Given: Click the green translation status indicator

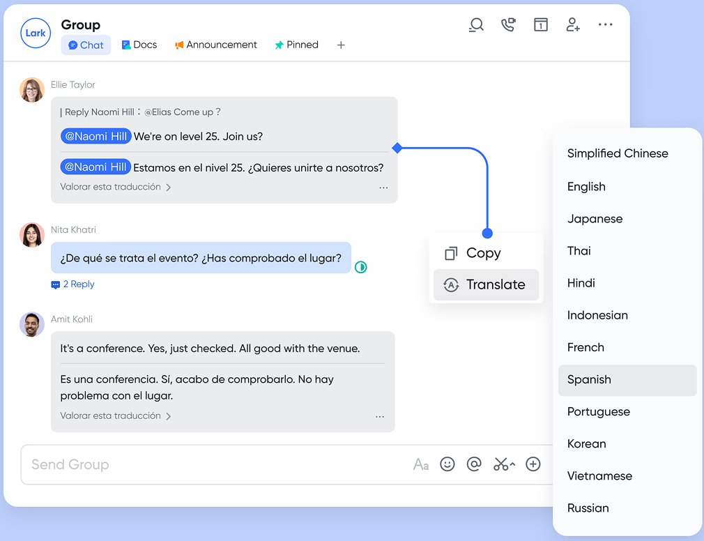Looking at the screenshot, I should coord(361,267).
